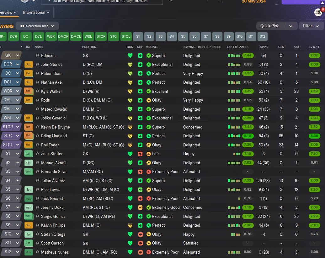Click the 20 May 2024 date display

click(253, 2)
